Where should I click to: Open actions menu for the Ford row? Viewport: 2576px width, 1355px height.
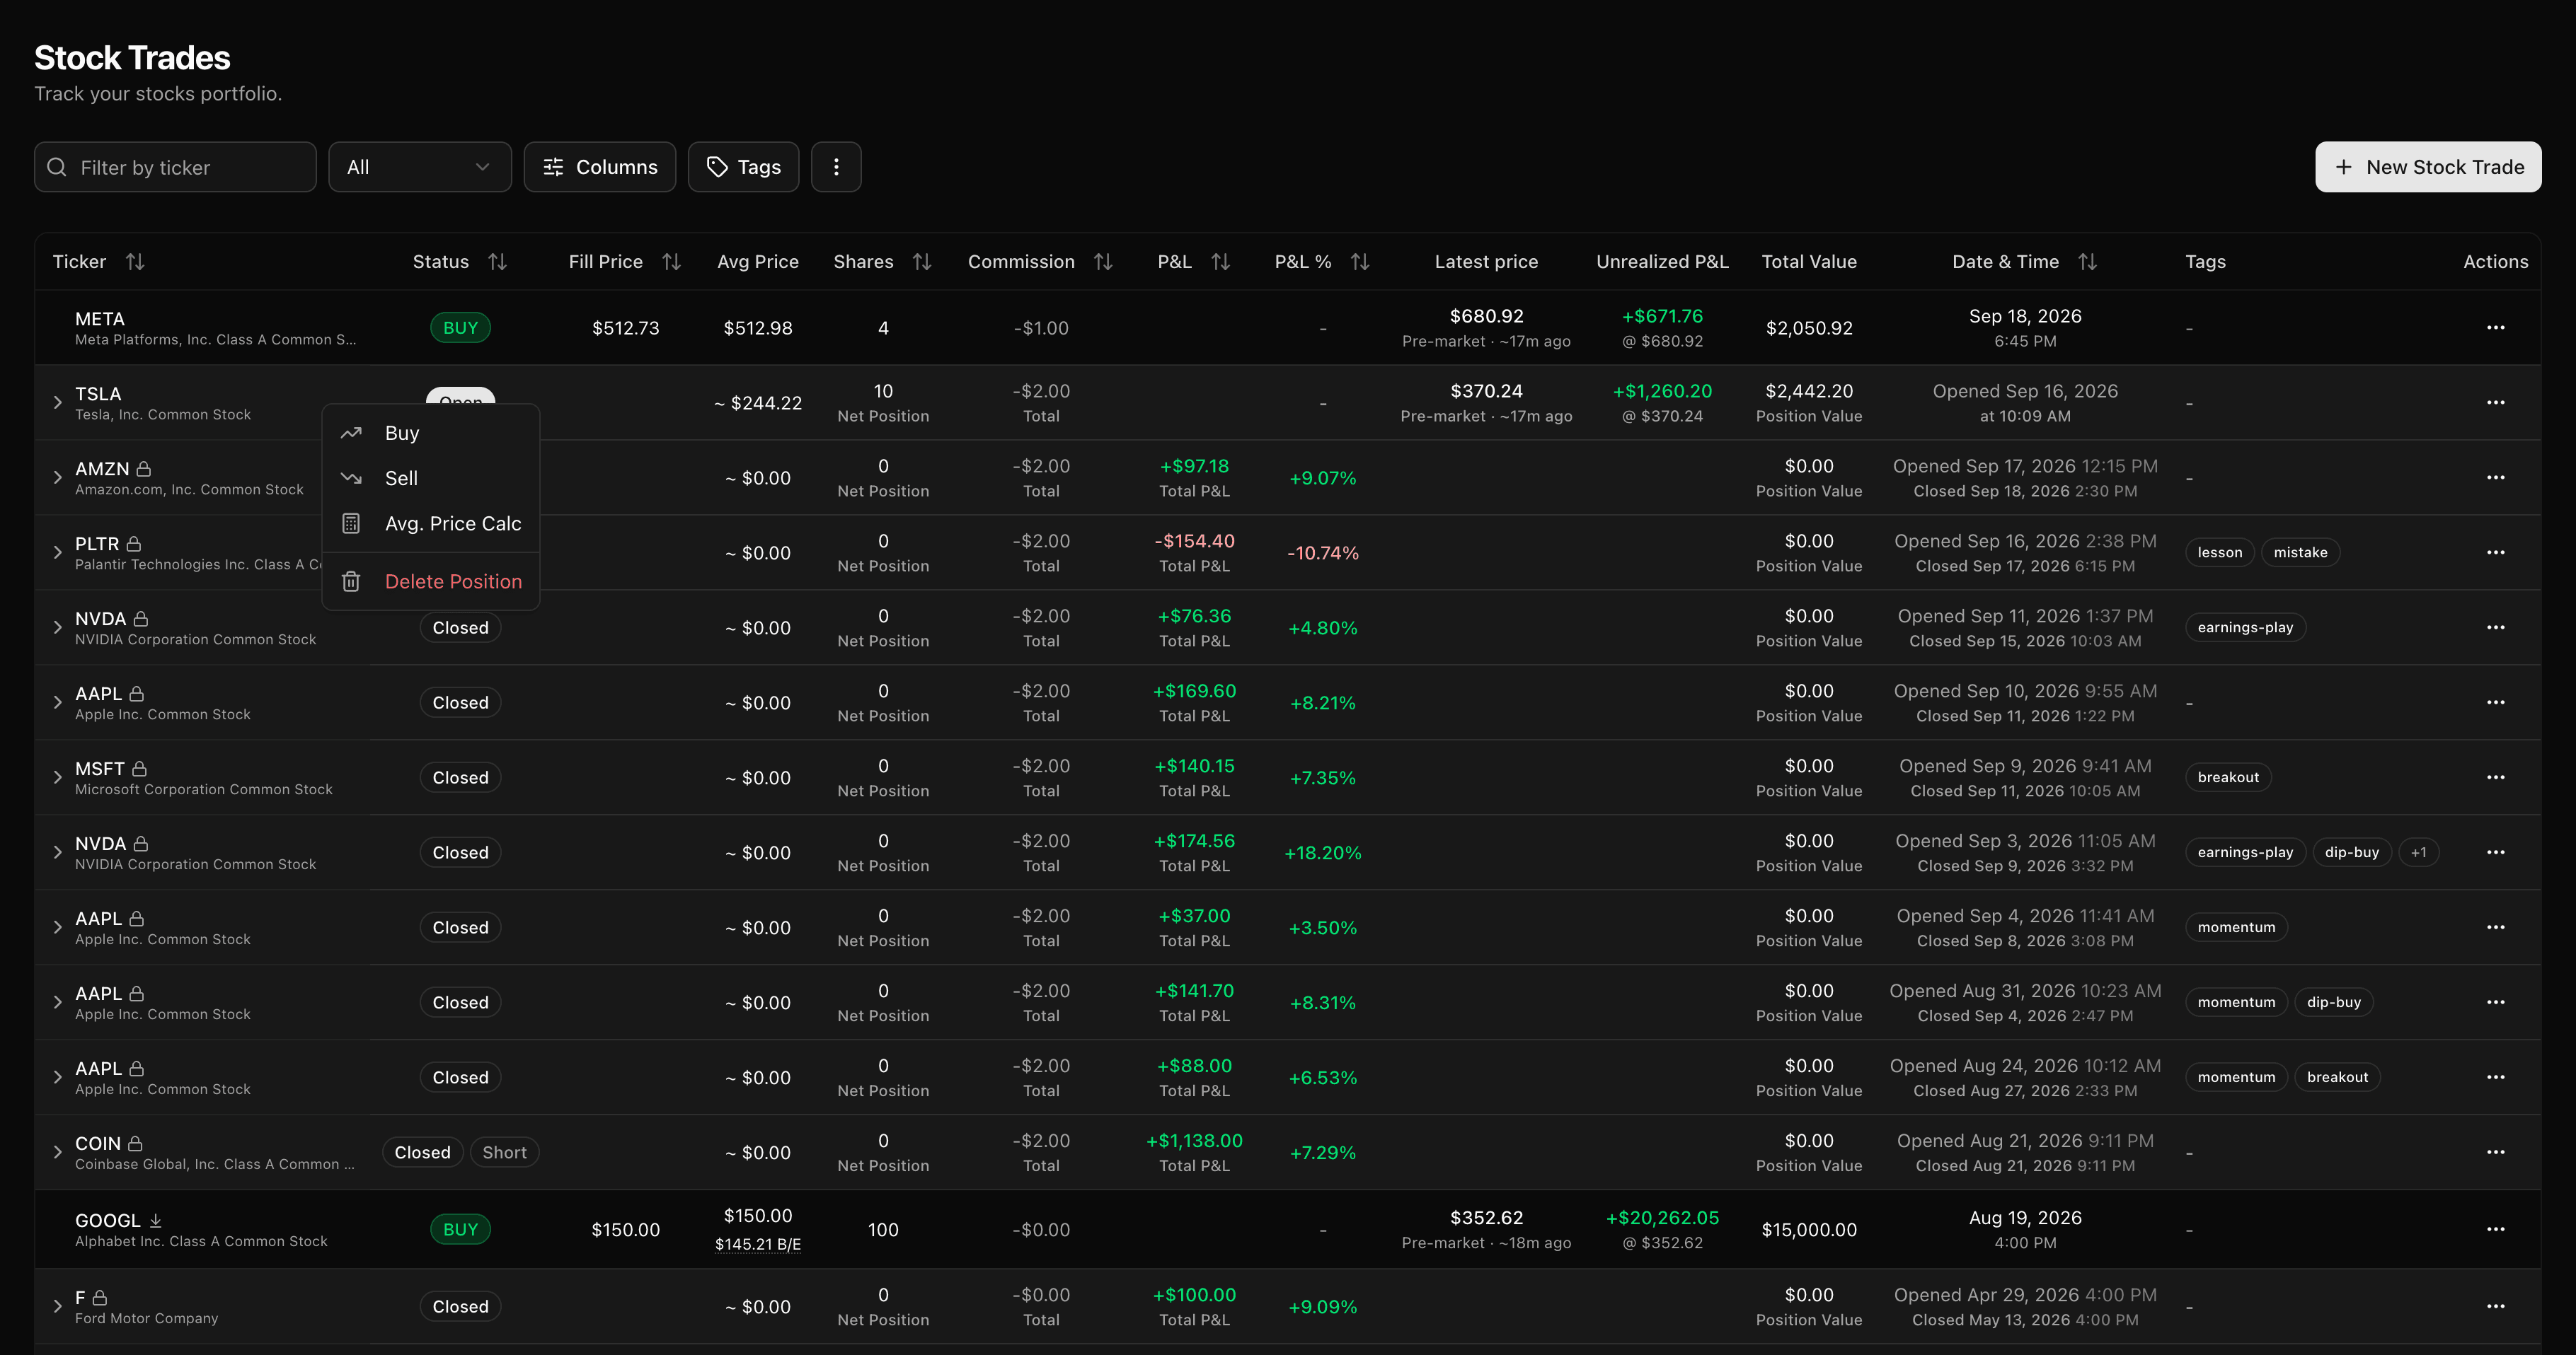point(2495,1306)
